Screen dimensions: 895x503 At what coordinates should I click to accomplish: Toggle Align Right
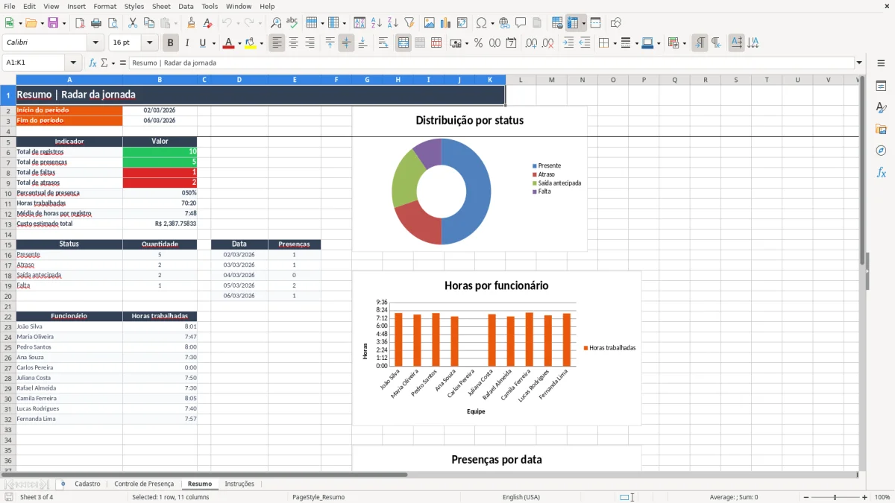(x=310, y=43)
